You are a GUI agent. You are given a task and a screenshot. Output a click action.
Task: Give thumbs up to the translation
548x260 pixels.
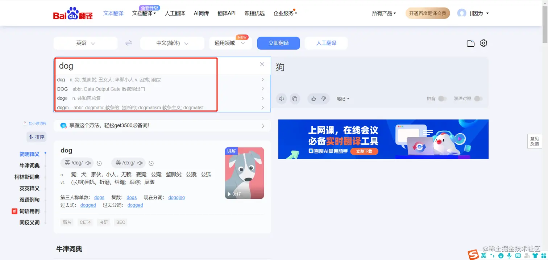(314, 98)
